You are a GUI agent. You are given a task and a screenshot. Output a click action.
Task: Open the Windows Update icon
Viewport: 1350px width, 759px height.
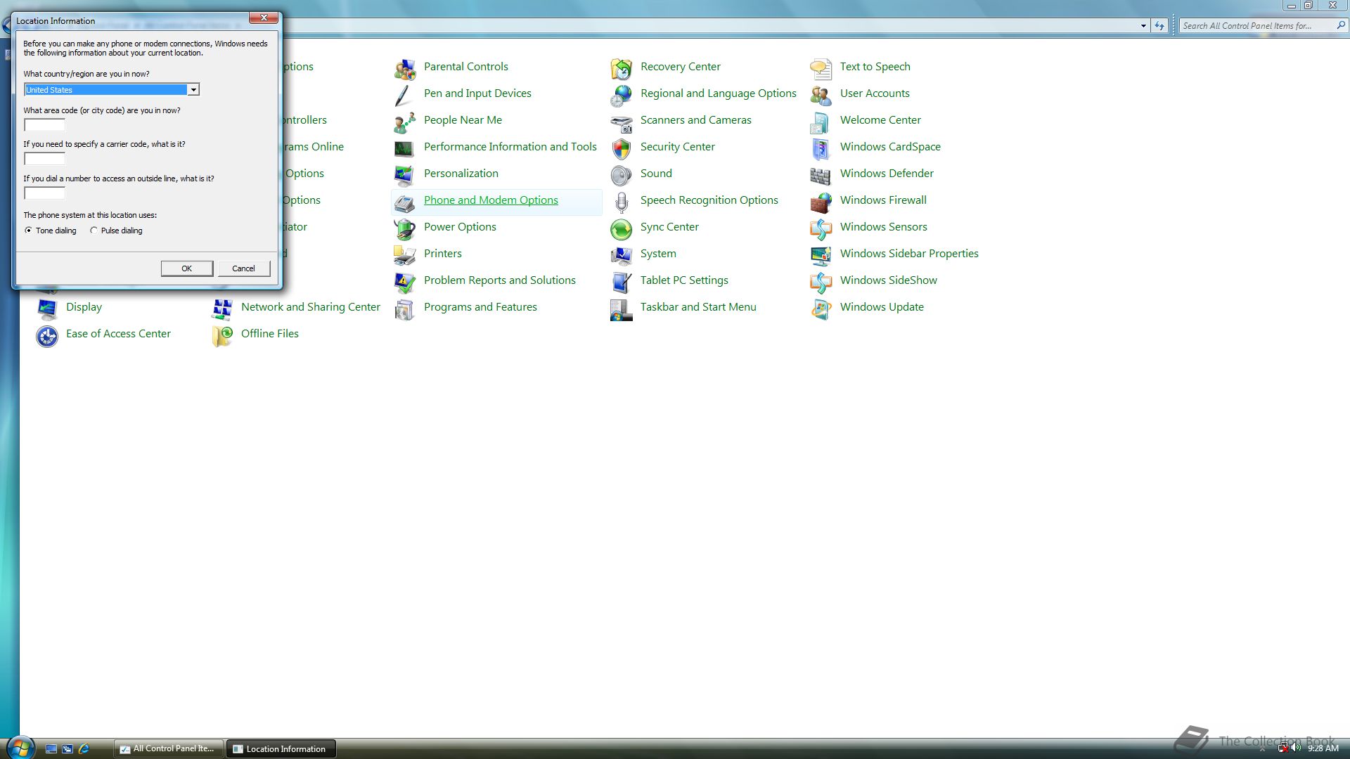point(821,309)
